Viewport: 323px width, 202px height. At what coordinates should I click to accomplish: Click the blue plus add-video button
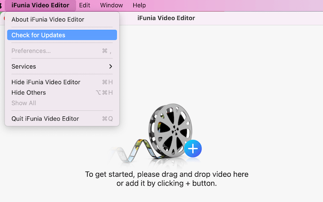pyautogui.click(x=193, y=148)
